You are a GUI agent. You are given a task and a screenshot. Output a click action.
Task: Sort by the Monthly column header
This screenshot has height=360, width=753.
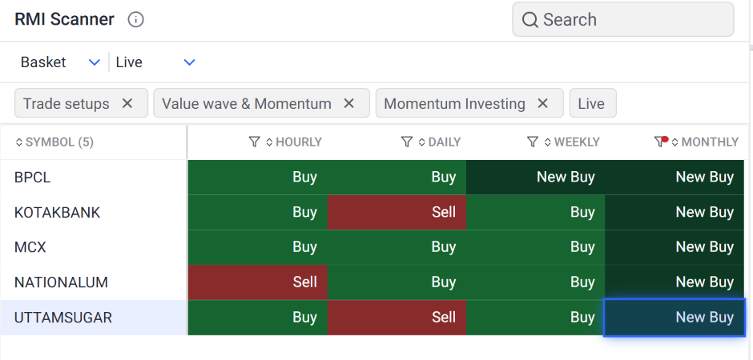click(708, 142)
